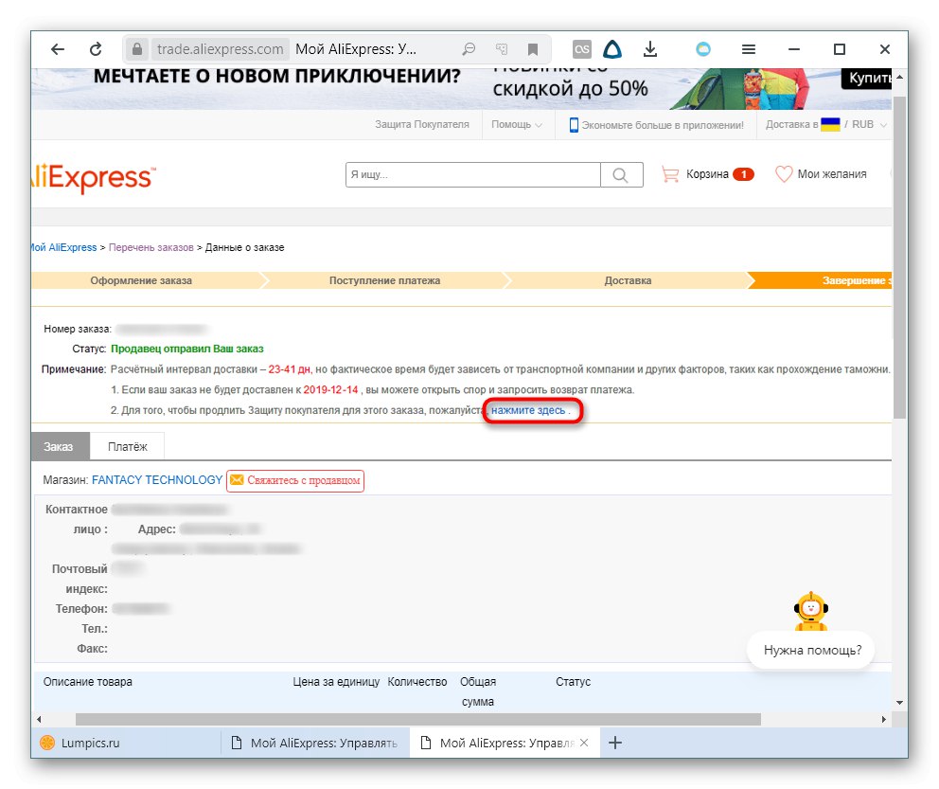Expand the RUB currency selector
The width and height of the screenshot is (939, 789).
tap(865, 125)
